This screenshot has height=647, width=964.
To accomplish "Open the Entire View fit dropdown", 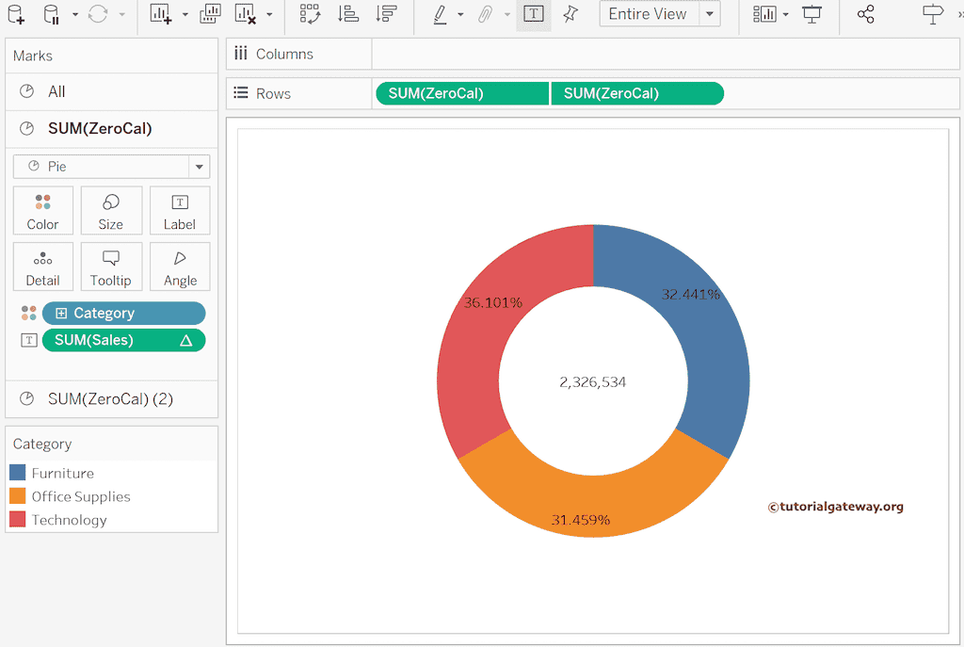I will pos(710,14).
